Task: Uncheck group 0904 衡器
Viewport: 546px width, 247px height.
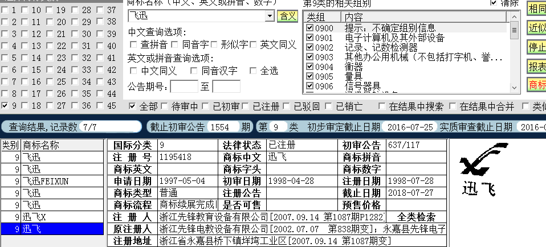Action: (309, 67)
